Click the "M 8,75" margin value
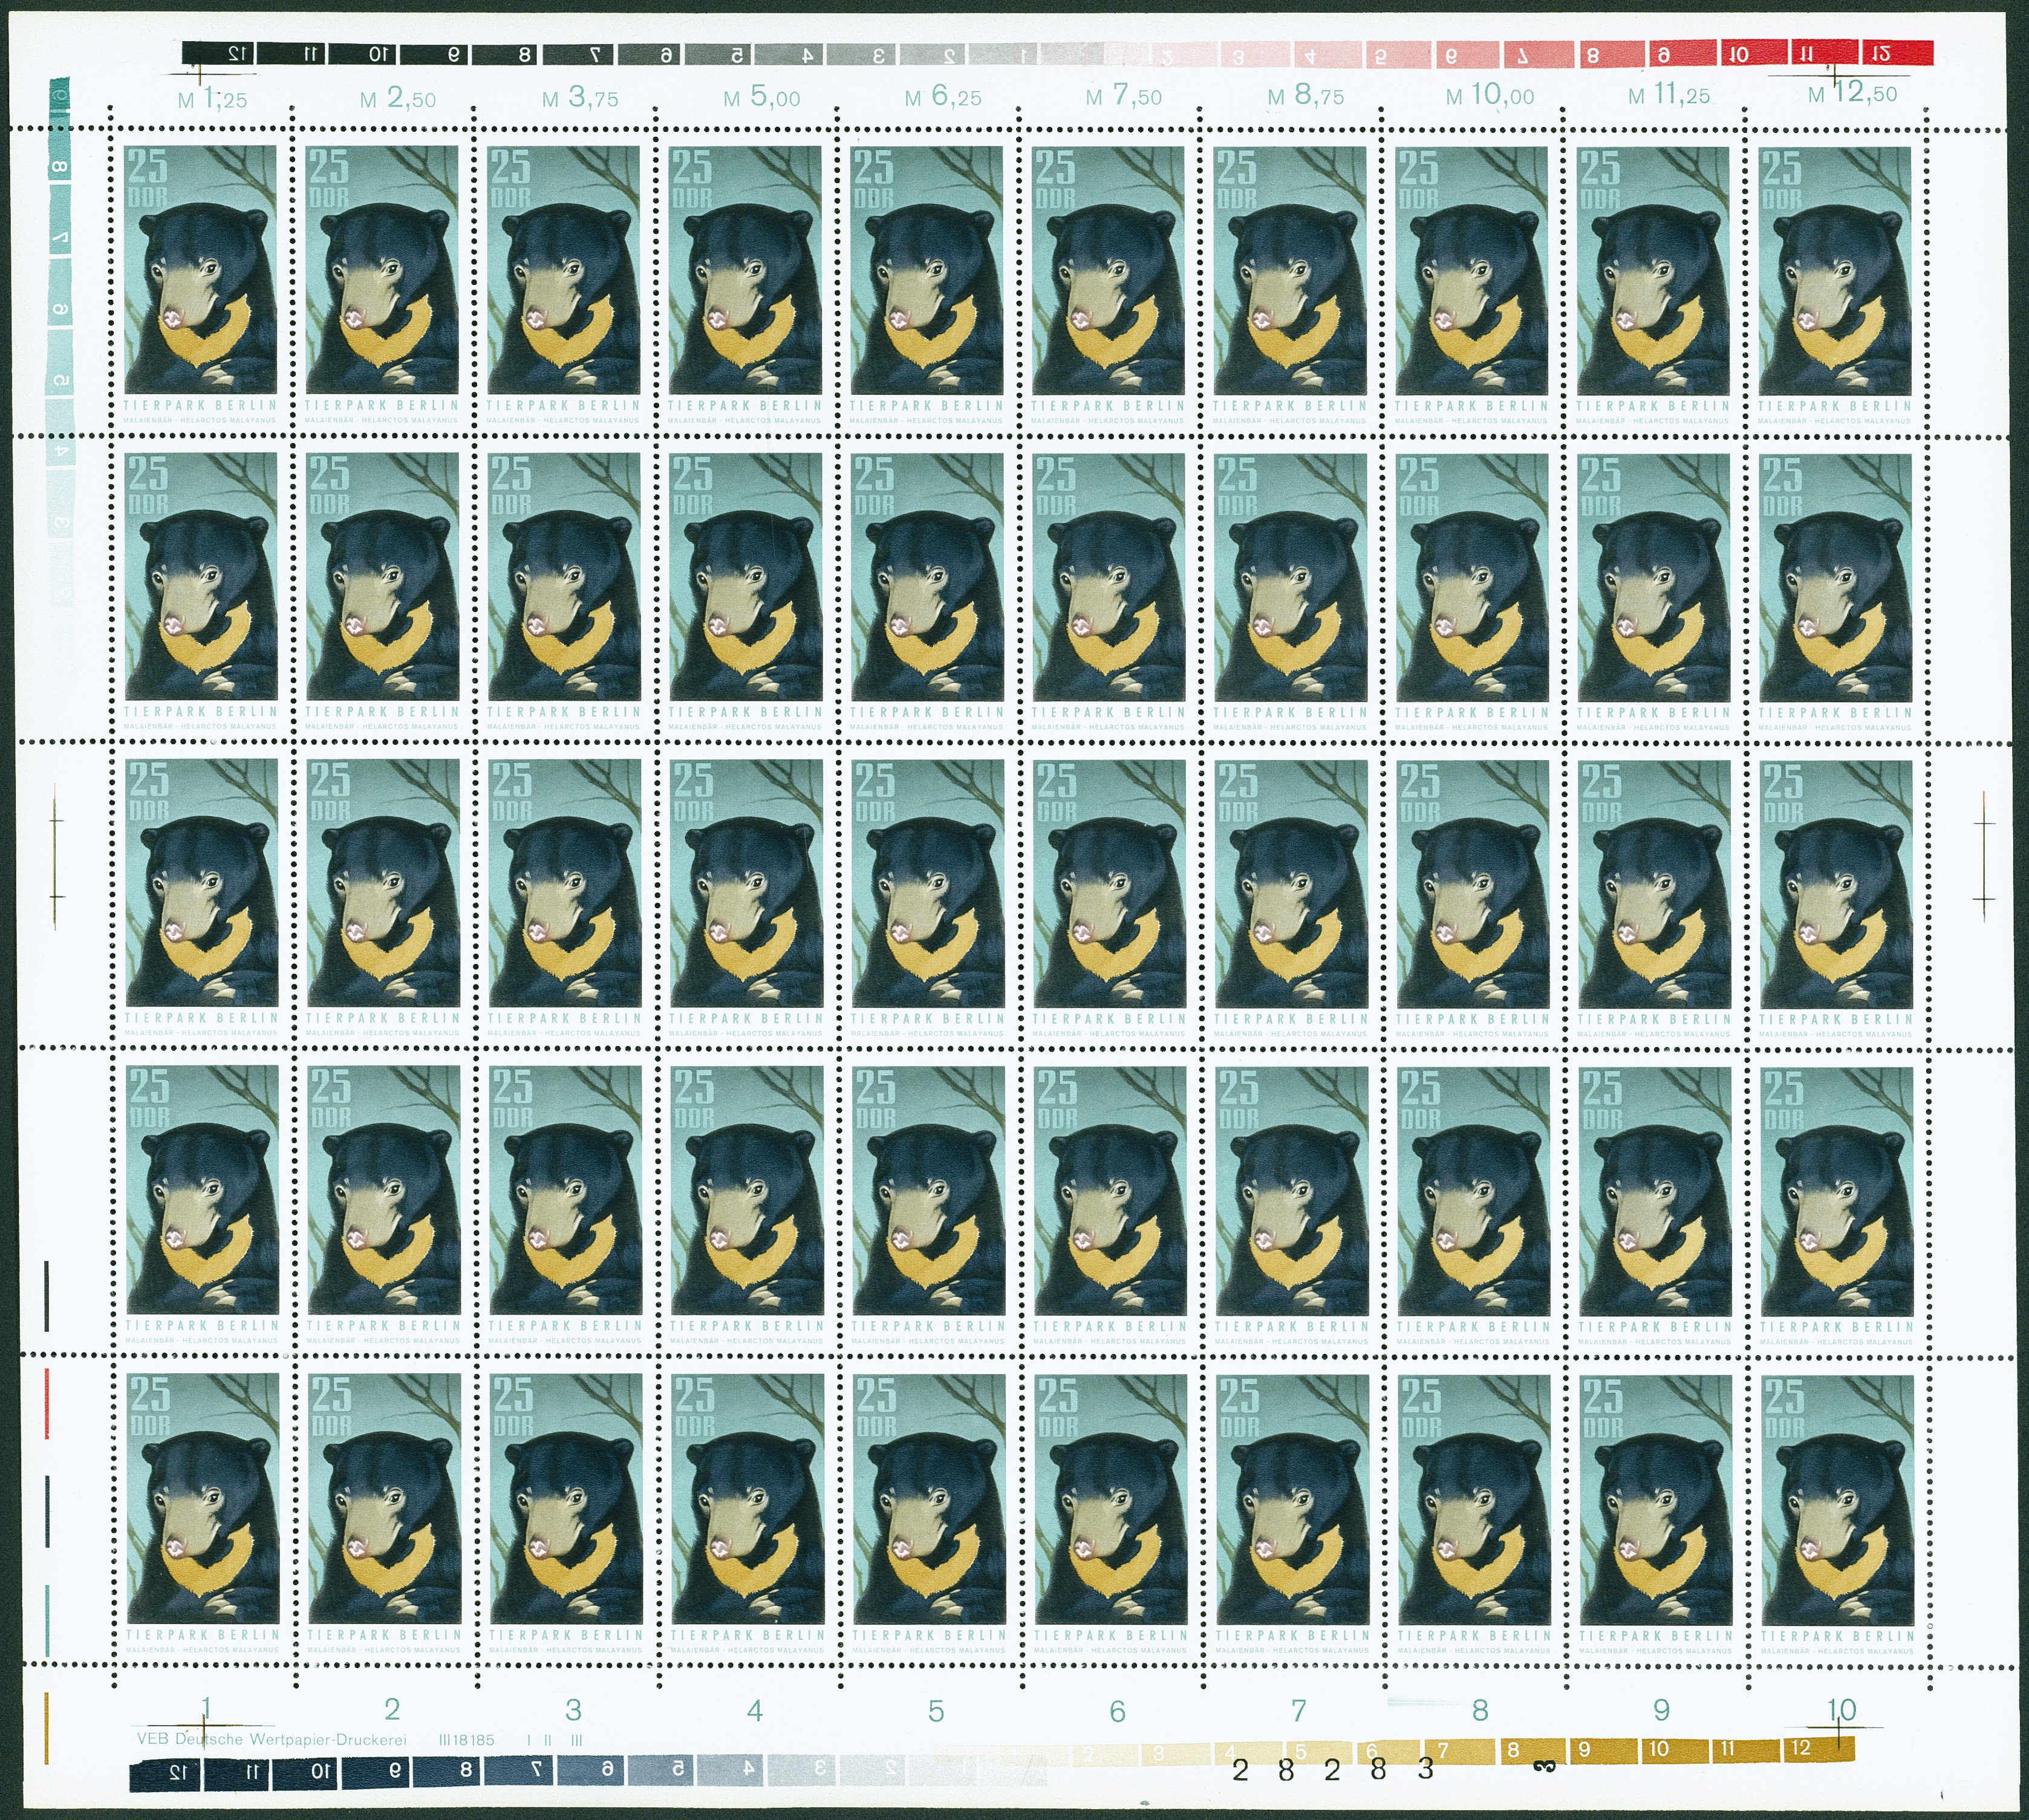The width and height of the screenshot is (2029, 1820). pyautogui.click(x=1306, y=96)
